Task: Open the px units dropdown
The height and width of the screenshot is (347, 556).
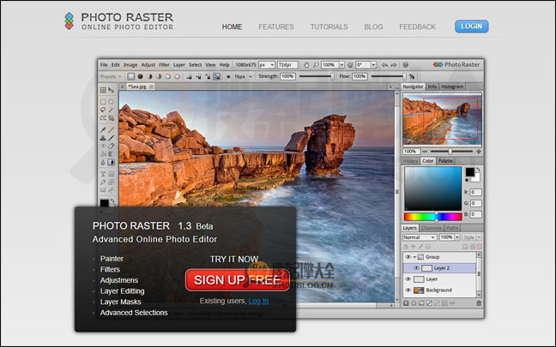Action: 267,65
